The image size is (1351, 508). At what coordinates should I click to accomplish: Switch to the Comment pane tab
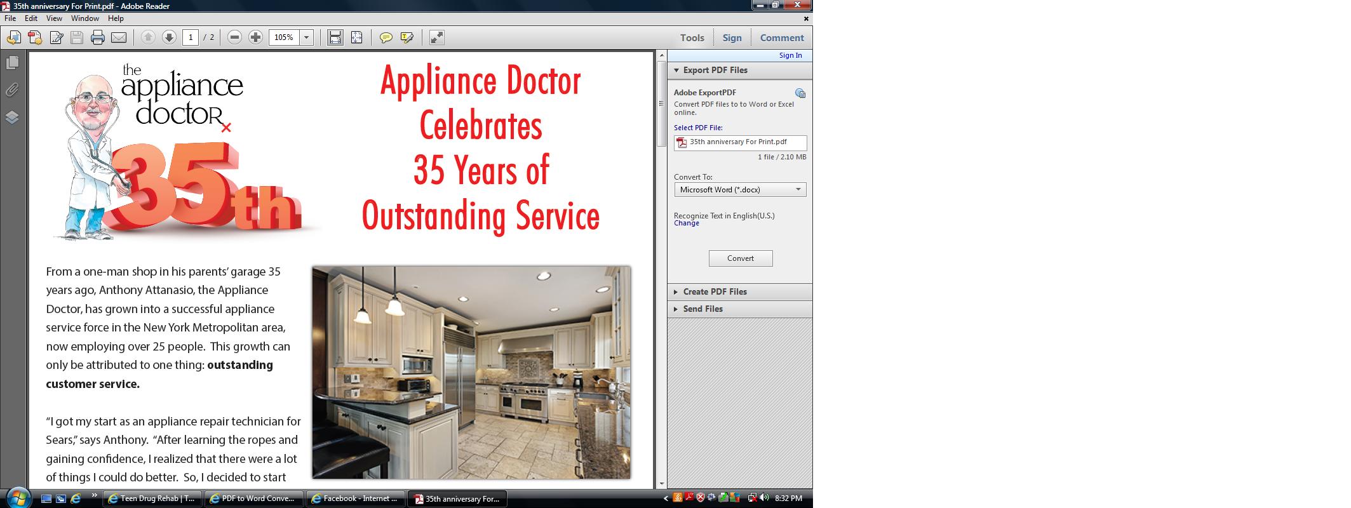(x=782, y=38)
